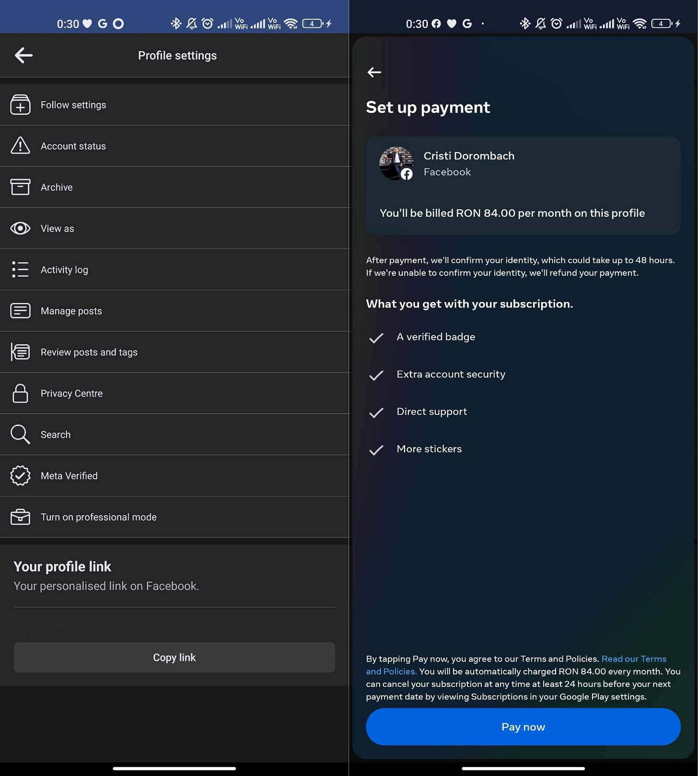Tap the 'A verified badge' benefit text
Image resolution: width=698 pixels, height=776 pixels.
(436, 337)
